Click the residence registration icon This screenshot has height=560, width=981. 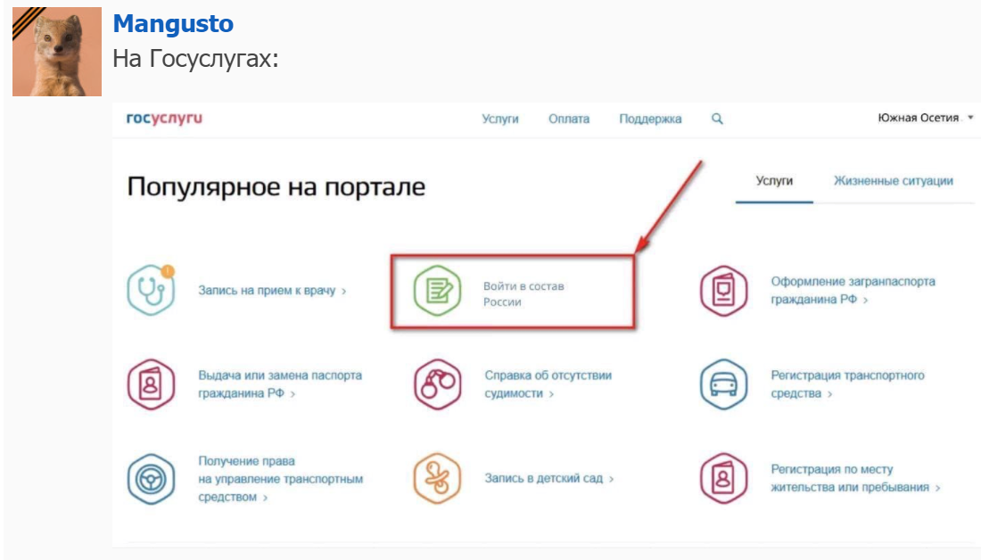point(723,479)
